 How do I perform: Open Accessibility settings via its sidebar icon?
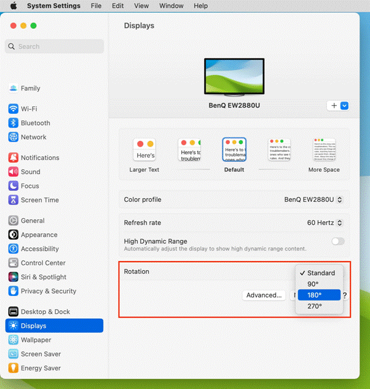click(14, 249)
